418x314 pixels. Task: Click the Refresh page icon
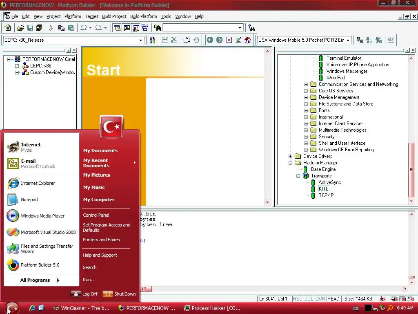[238, 40]
